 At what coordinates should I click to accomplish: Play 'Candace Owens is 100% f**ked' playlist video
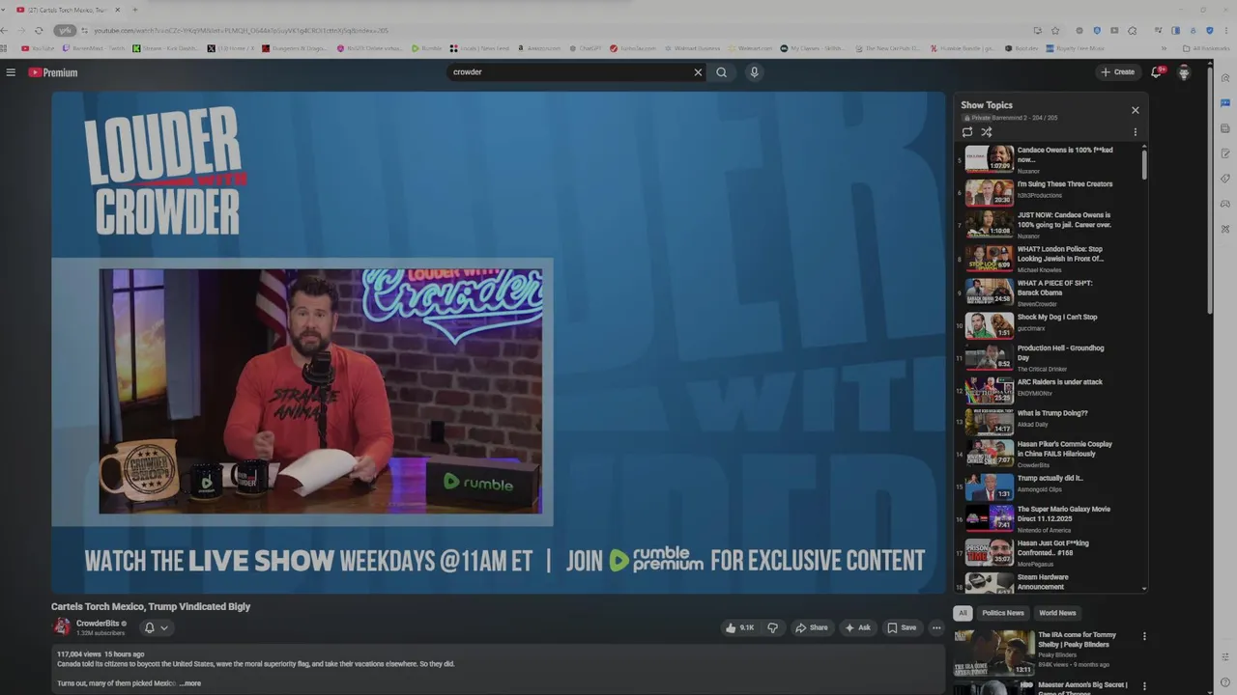pyautogui.click(x=1051, y=159)
